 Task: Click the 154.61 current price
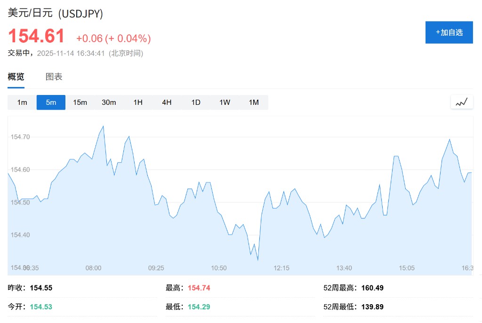pos(36,37)
